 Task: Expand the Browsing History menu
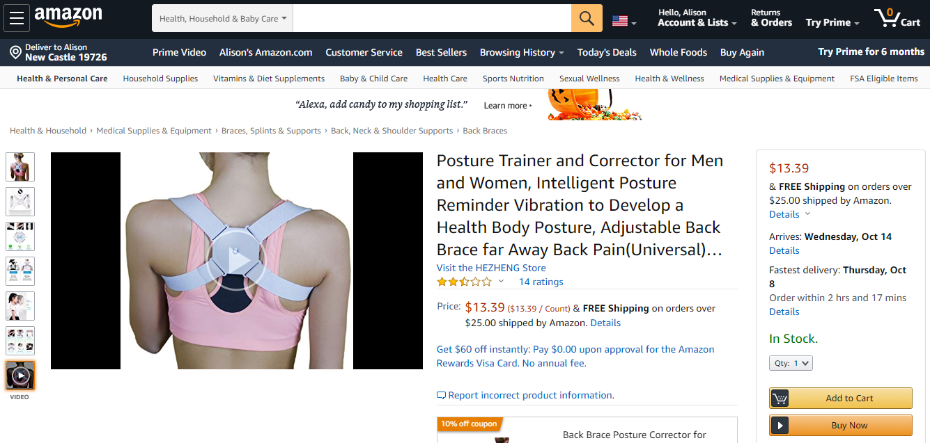pyautogui.click(x=522, y=52)
